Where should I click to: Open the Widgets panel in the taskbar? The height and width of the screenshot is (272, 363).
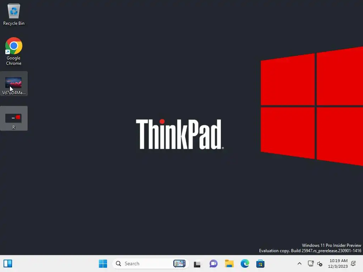8,263
